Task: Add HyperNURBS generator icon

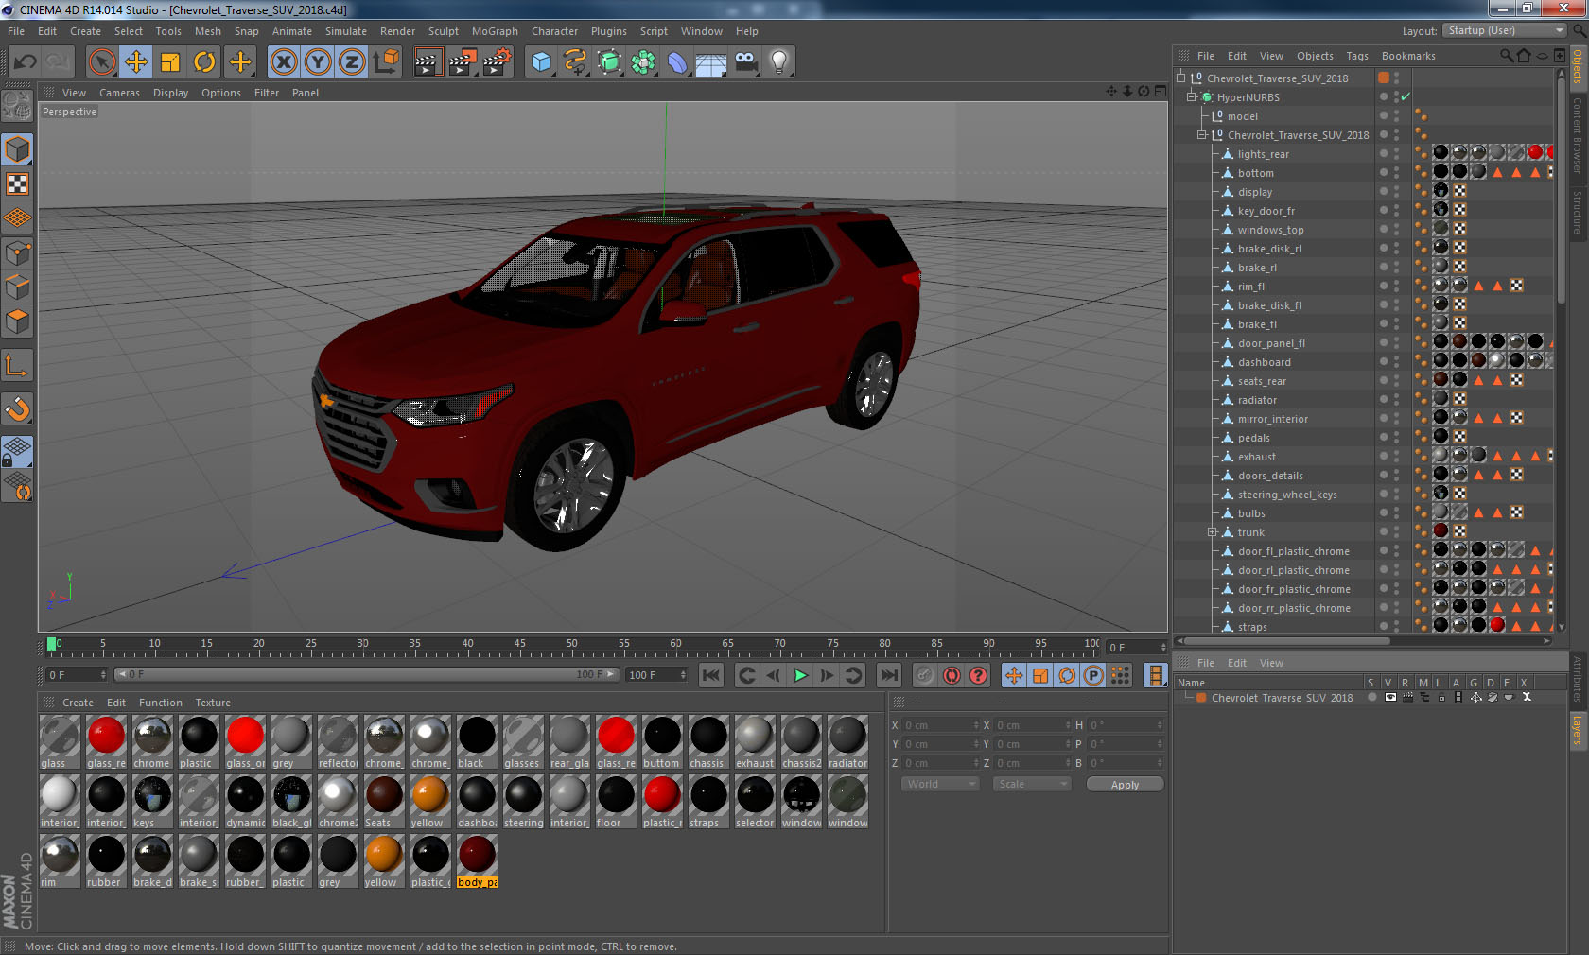Action: tap(609, 62)
